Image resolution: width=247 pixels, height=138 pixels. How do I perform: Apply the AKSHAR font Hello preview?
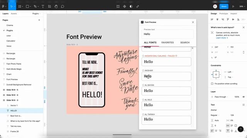166,76
